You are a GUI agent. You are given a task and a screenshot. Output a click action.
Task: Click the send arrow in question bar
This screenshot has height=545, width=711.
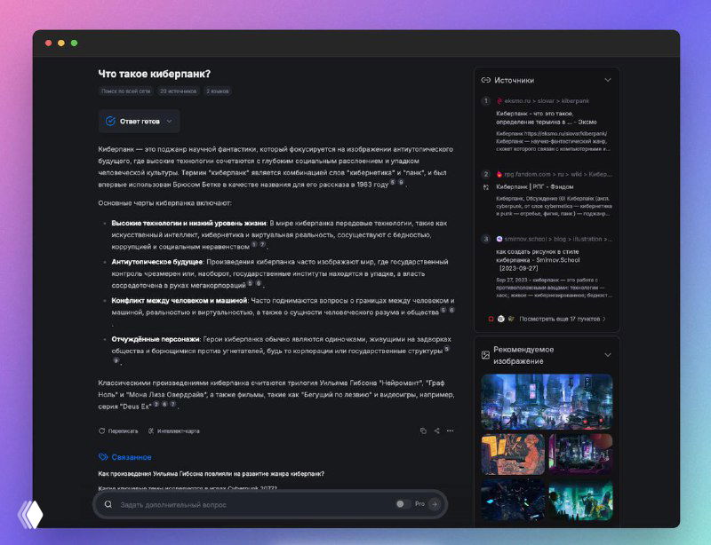coord(434,504)
